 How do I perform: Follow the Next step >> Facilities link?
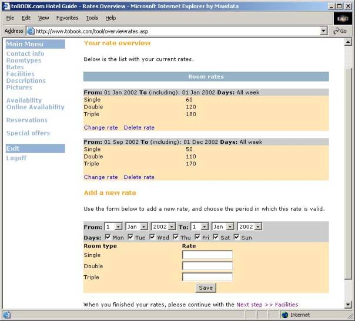coord(267,305)
